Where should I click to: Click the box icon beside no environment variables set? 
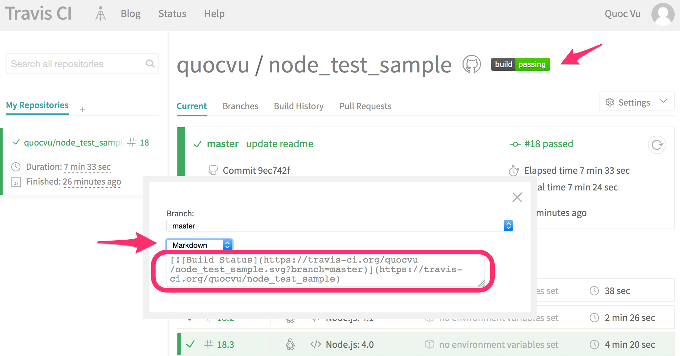429,344
